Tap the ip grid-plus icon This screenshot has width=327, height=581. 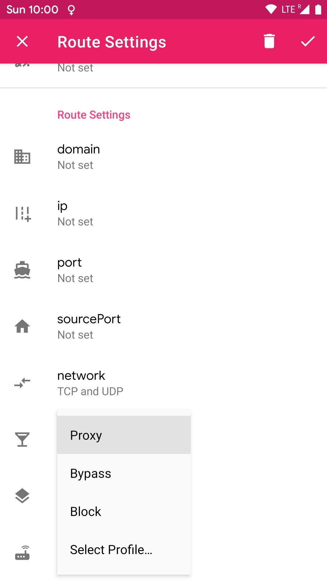tap(23, 214)
